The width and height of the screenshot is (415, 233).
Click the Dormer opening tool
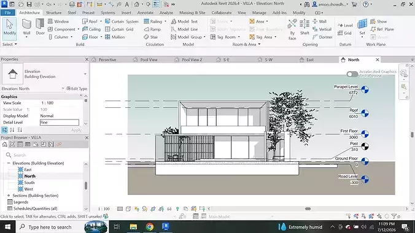click(322, 37)
